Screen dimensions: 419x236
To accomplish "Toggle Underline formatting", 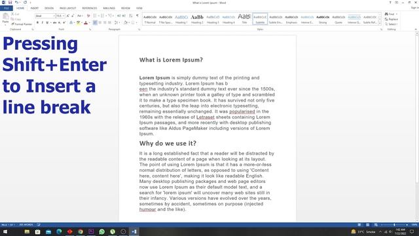I will click(x=47, y=23).
